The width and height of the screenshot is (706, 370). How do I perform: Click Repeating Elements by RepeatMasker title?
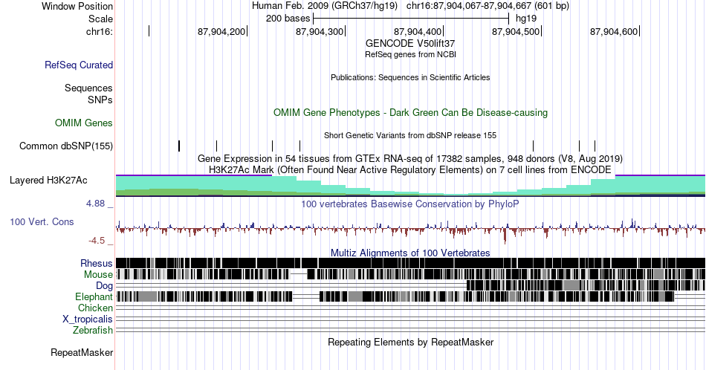point(410,342)
